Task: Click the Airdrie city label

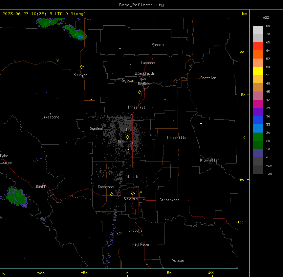Action: tap(133, 177)
